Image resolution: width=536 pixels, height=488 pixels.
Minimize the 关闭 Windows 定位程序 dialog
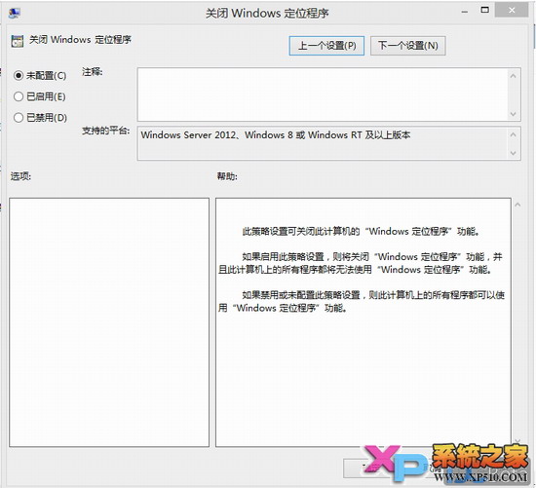pos(464,12)
